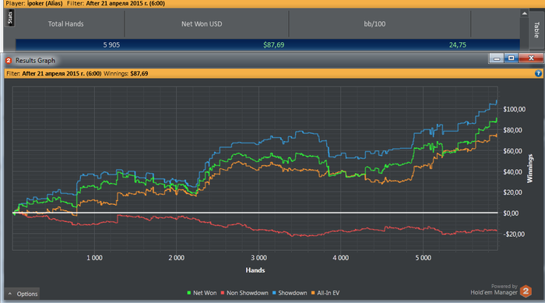Click the -$20,00 winnings axis value
Viewport: 545px width, 303px height.
tap(514, 234)
